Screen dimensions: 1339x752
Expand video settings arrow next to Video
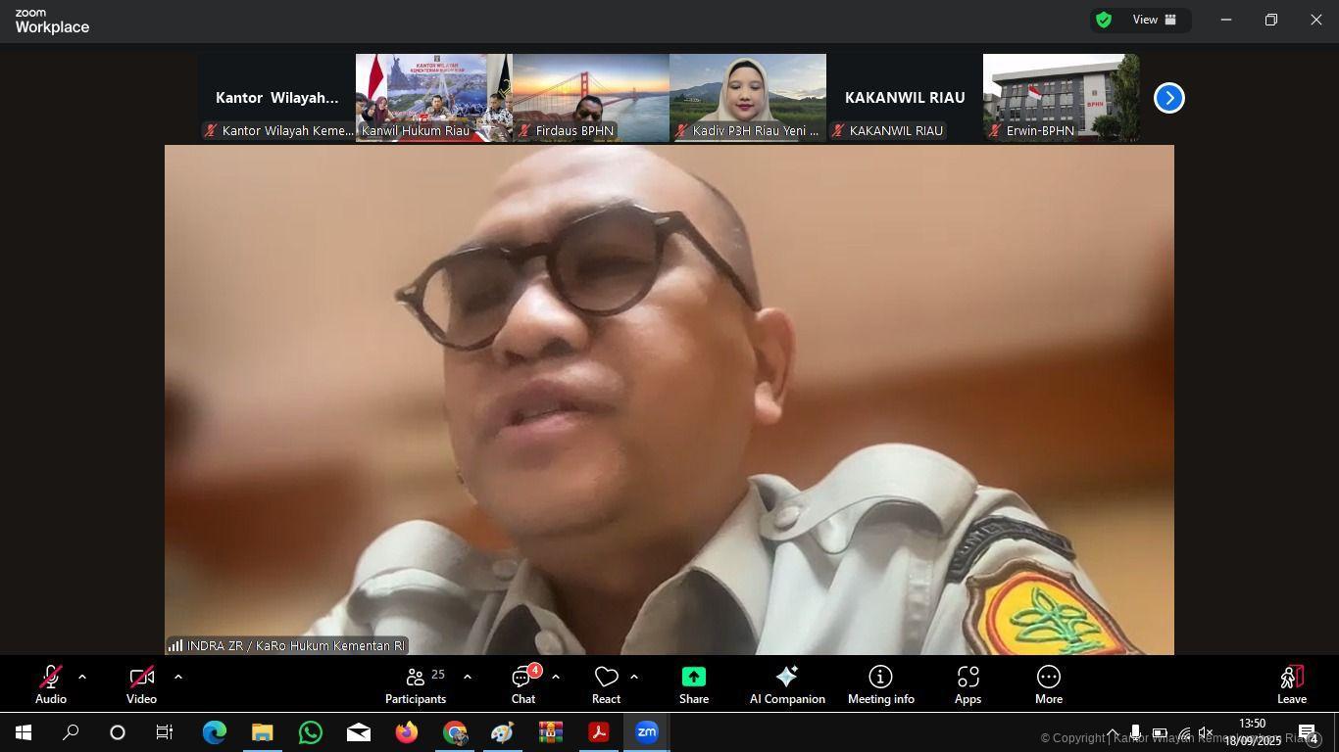point(178,677)
